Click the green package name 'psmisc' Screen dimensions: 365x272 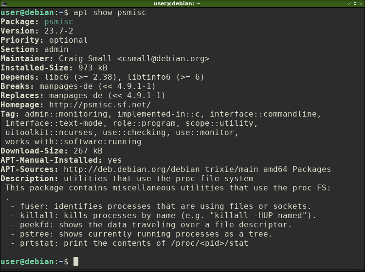[x=59, y=22]
